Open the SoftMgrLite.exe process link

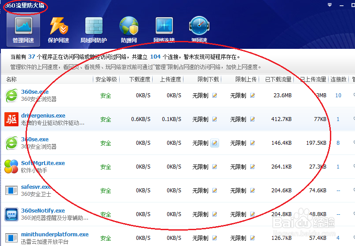point(43,163)
